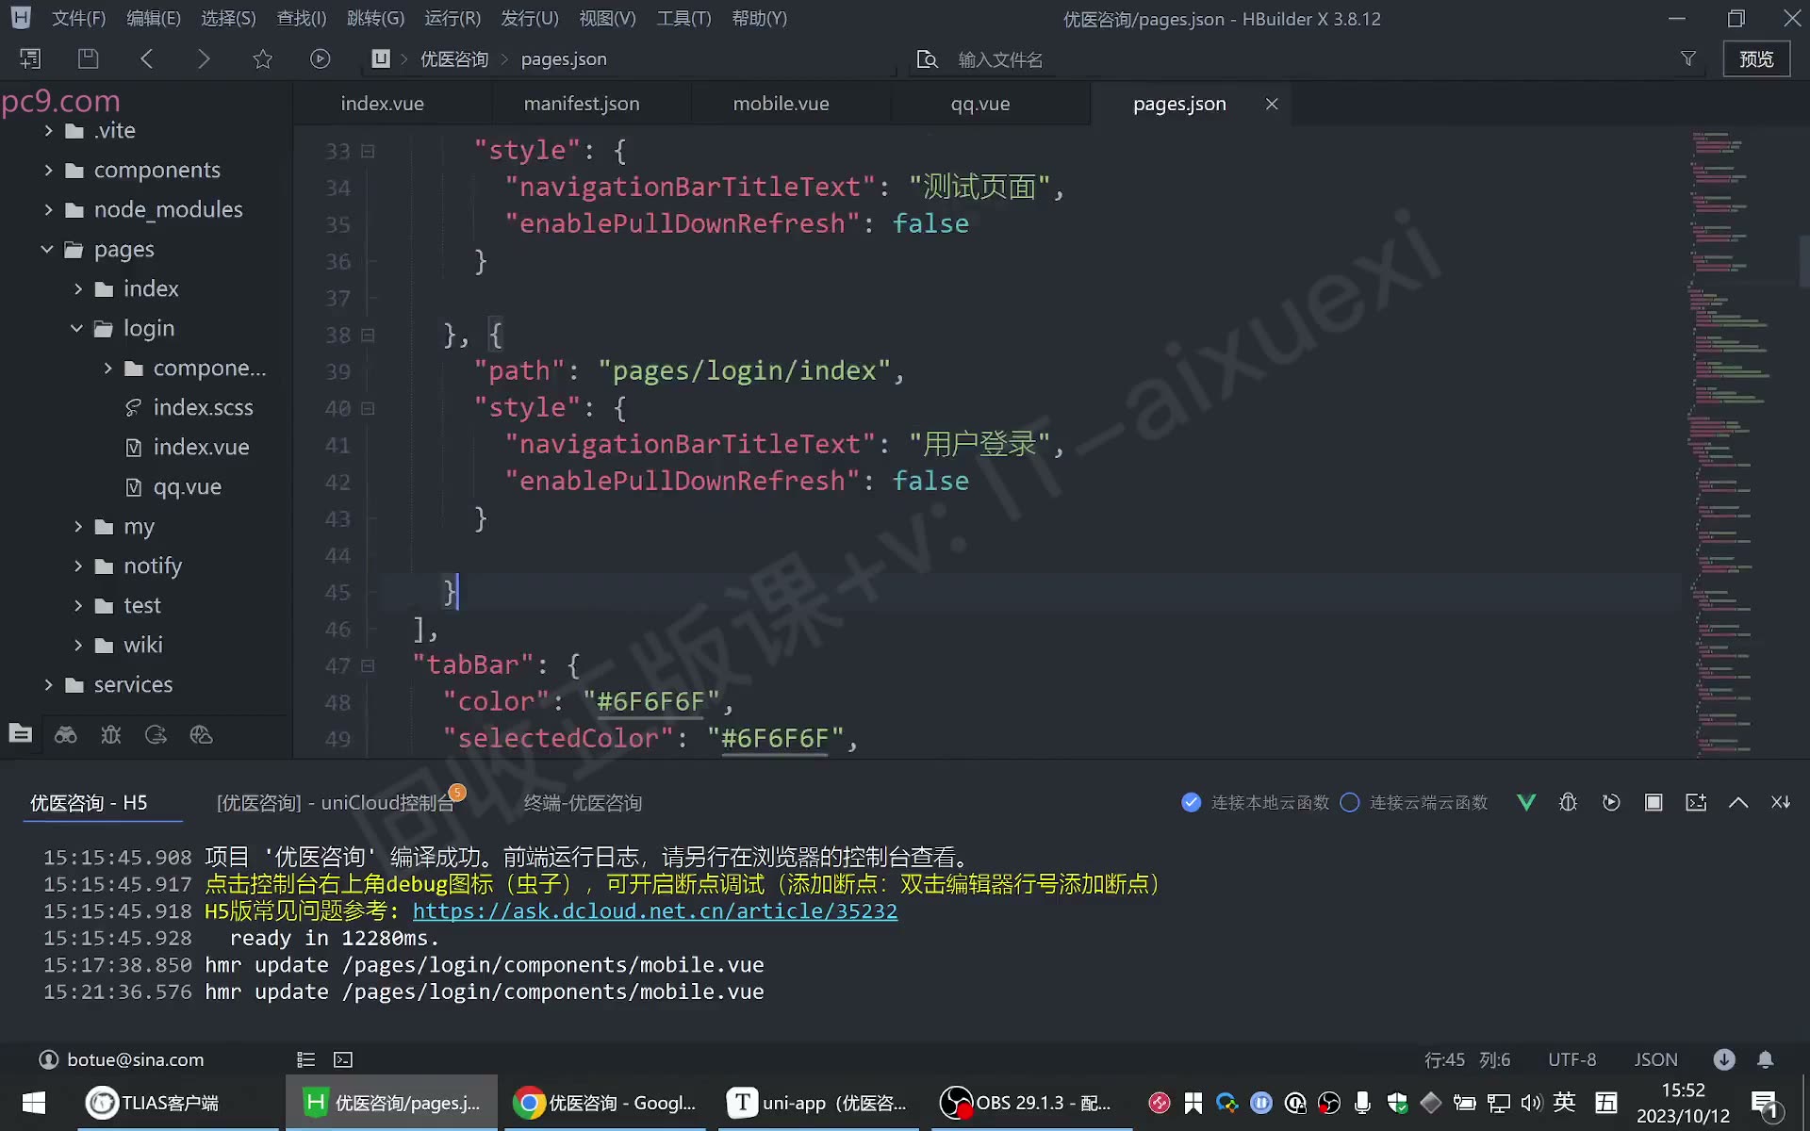This screenshot has height=1131, width=1810.
Task: Click selectedColor #6F6F6F value on line 49
Action: (775, 739)
